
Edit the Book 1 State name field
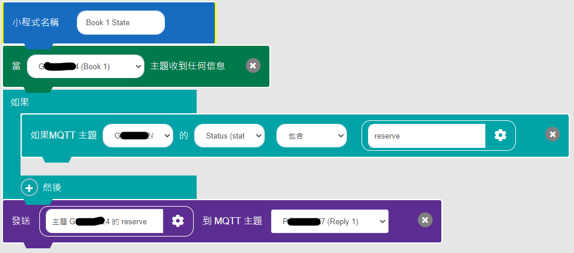(x=121, y=23)
